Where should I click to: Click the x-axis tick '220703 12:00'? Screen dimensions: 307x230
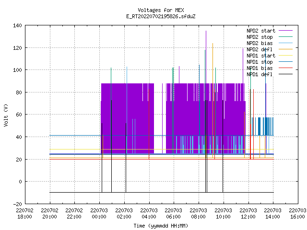[248, 214]
